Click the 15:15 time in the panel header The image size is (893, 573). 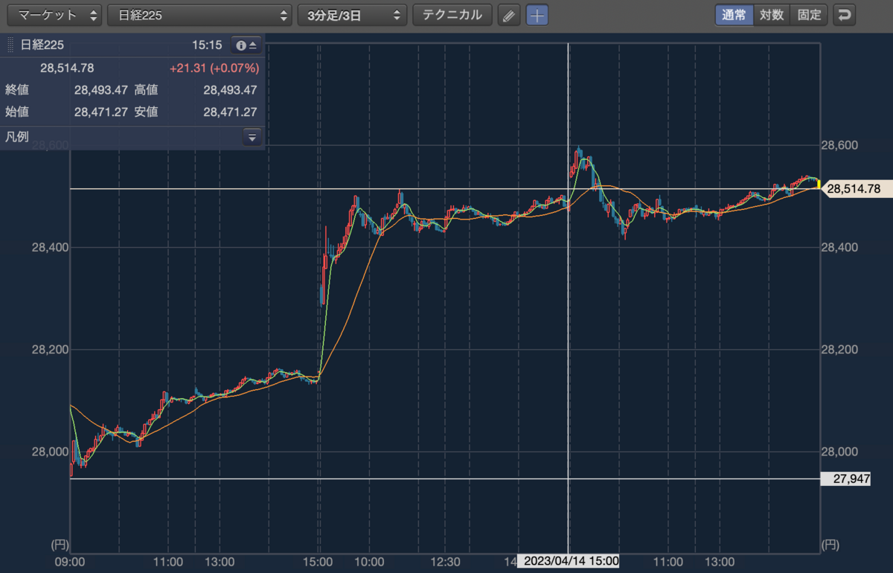pyautogui.click(x=207, y=45)
